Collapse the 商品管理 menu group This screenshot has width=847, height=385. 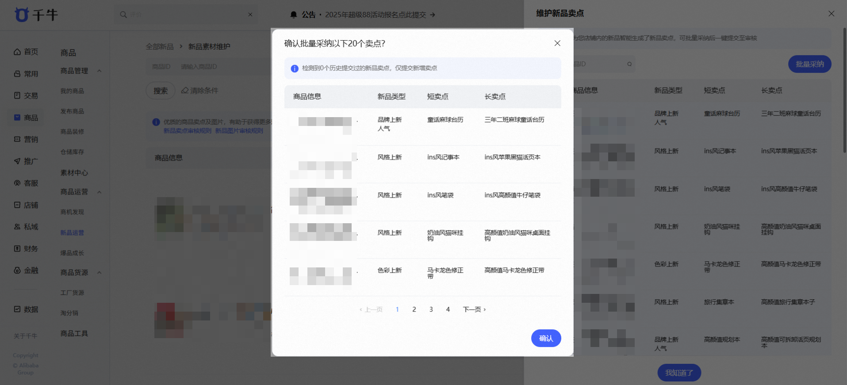[x=100, y=71]
